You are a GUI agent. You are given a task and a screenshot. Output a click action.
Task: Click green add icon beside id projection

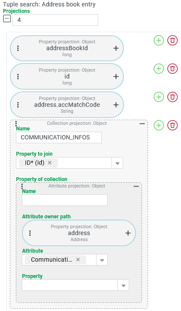[159, 69]
